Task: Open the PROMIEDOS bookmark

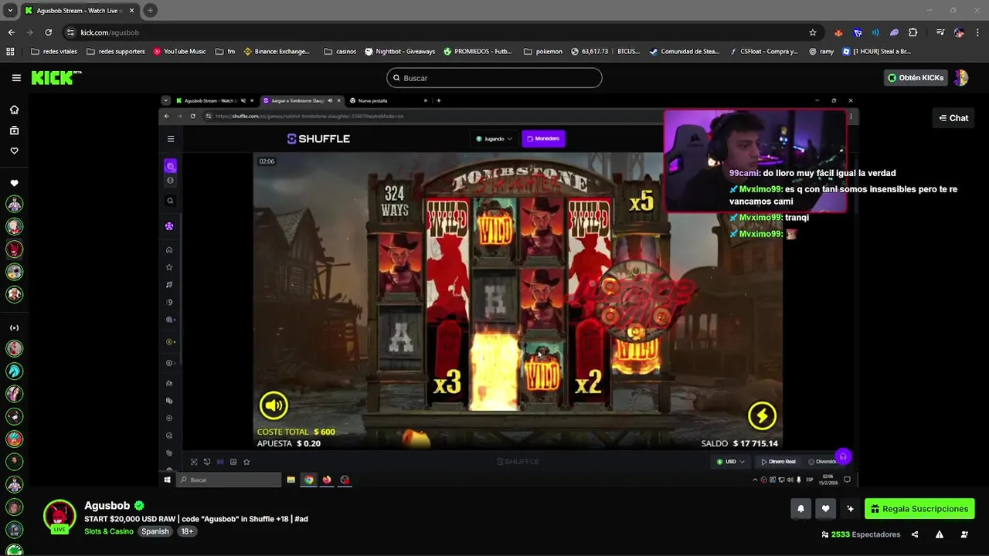Action: click(x=478, y=52)
